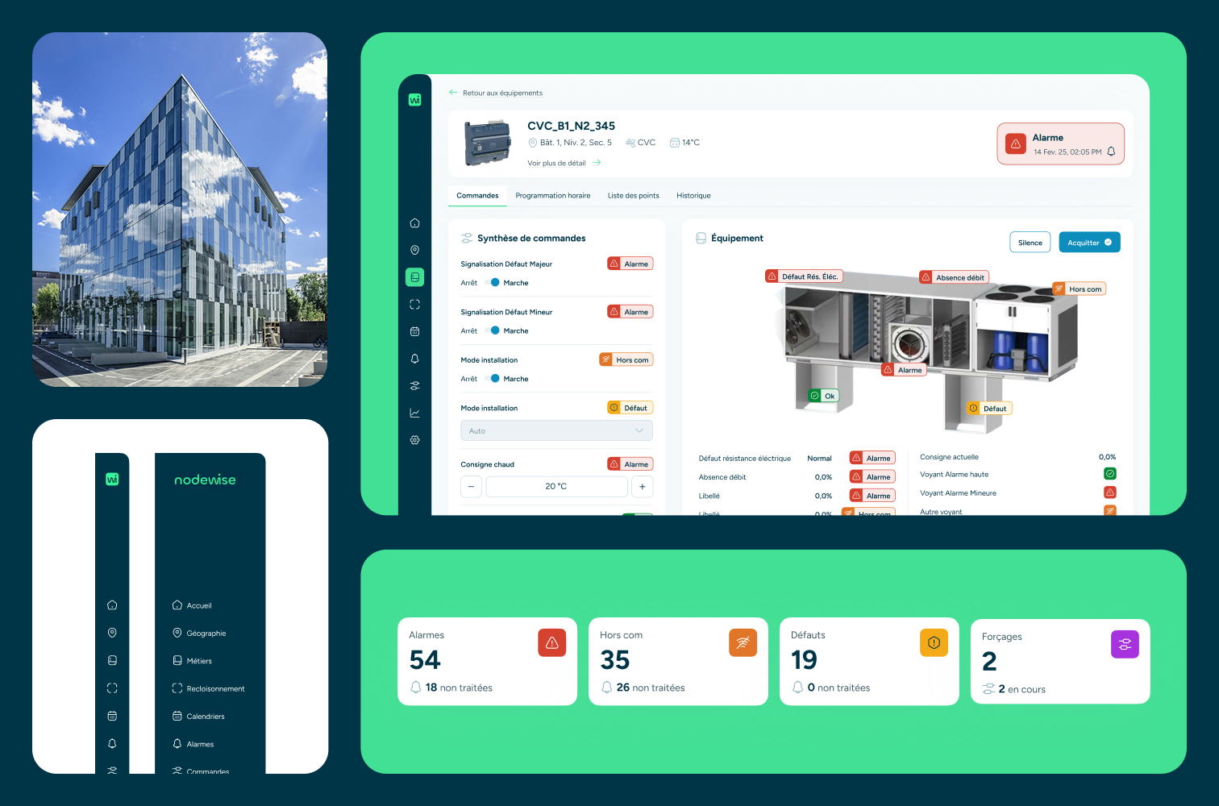Open Alarmes in expanded nodewise menu
1219x806 pixels.
tap(193, 744)
